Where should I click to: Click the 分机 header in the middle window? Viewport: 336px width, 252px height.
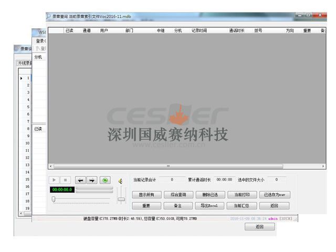38,57
